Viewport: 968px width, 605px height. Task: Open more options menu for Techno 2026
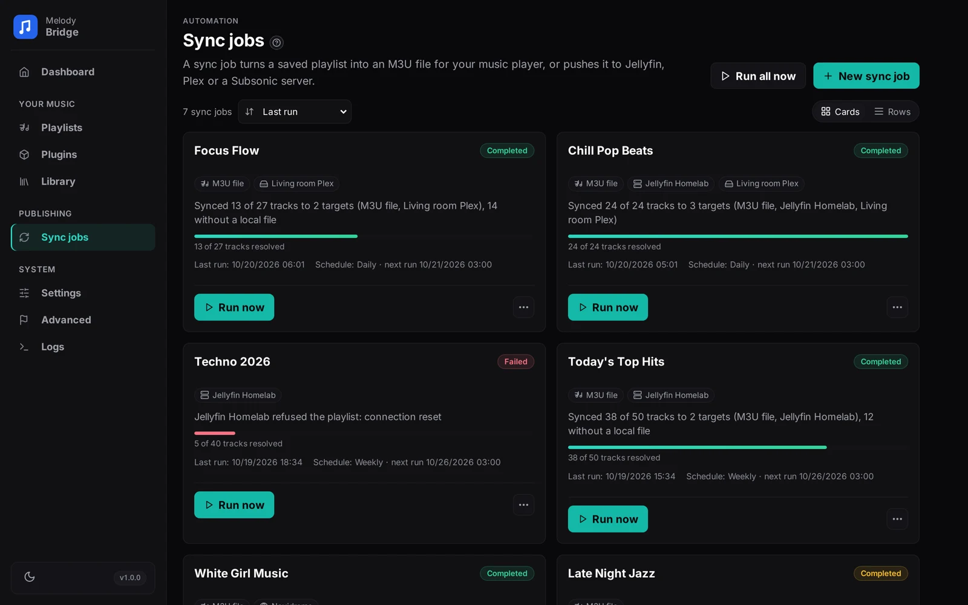[523, 505]
